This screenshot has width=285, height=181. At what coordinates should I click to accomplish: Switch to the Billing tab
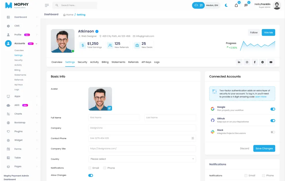(105, 62)
